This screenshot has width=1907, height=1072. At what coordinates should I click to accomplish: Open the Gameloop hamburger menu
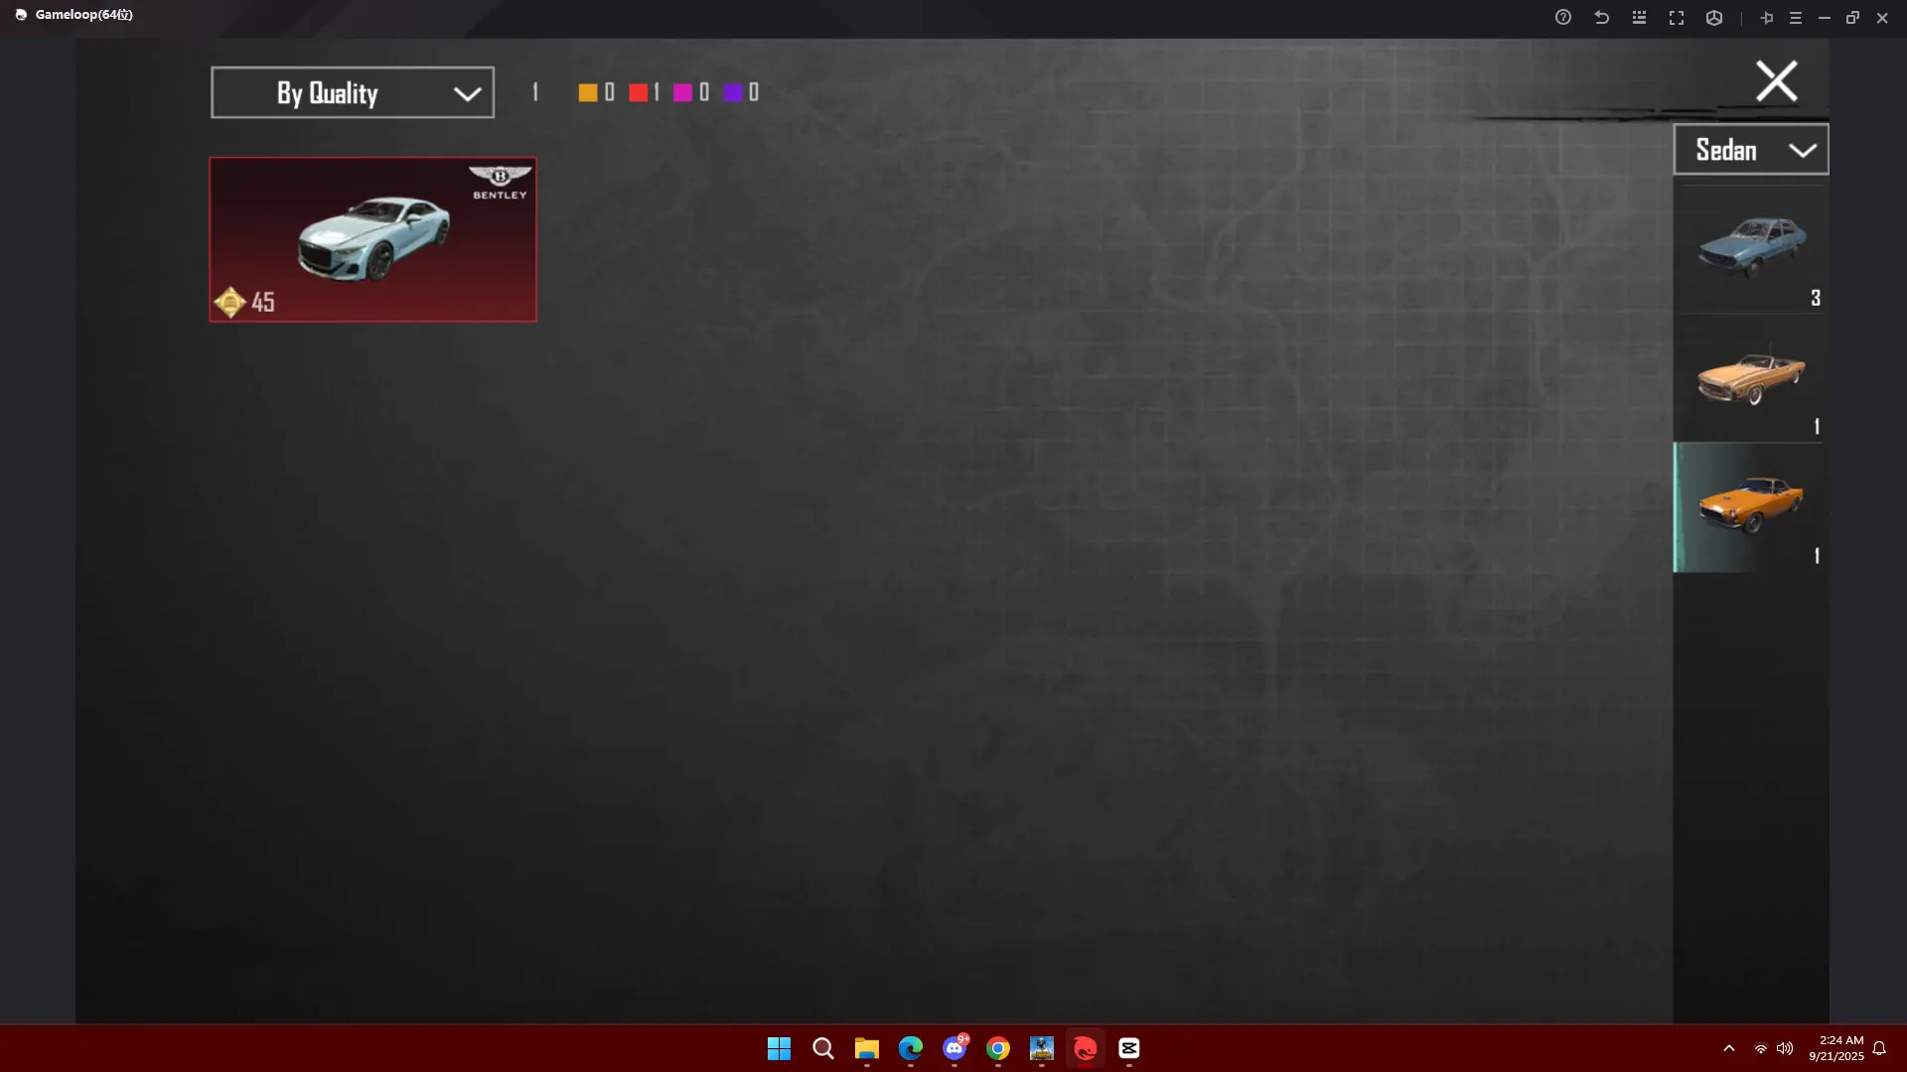tap(1796, 17)
